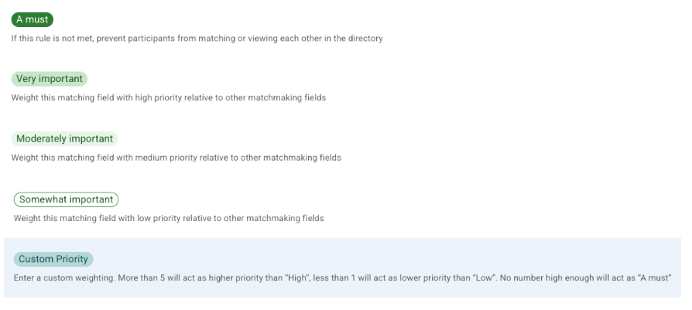The image size is (692, 310).
Task: Select the outlined 'Somewhat important' badge
Action: coord(66,199)
